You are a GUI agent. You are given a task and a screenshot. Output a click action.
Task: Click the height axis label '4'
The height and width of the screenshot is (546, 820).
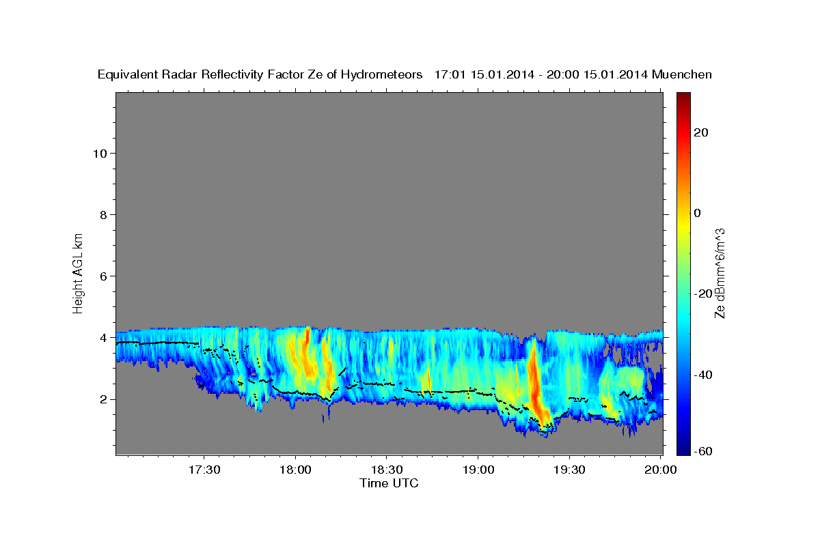tap(103, 338)
